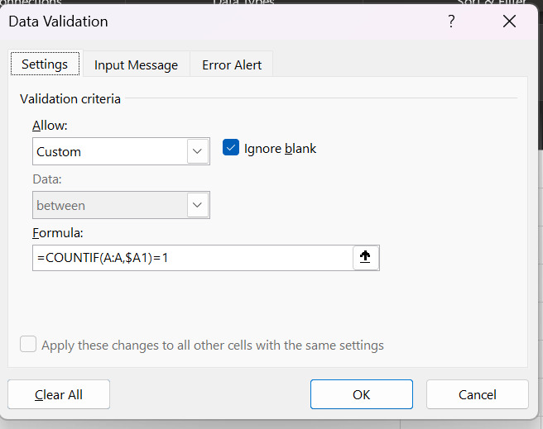Image resolution: width=543 pixels, height=429 pixels.
Task: Expand the Allow dropdown arrow
Action: 198,152
